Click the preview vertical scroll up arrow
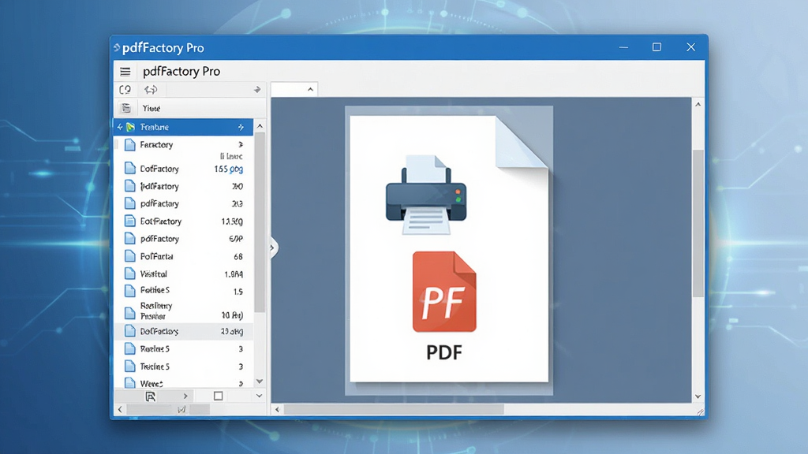This screenshot has width=808, height=454. [698, 105]
